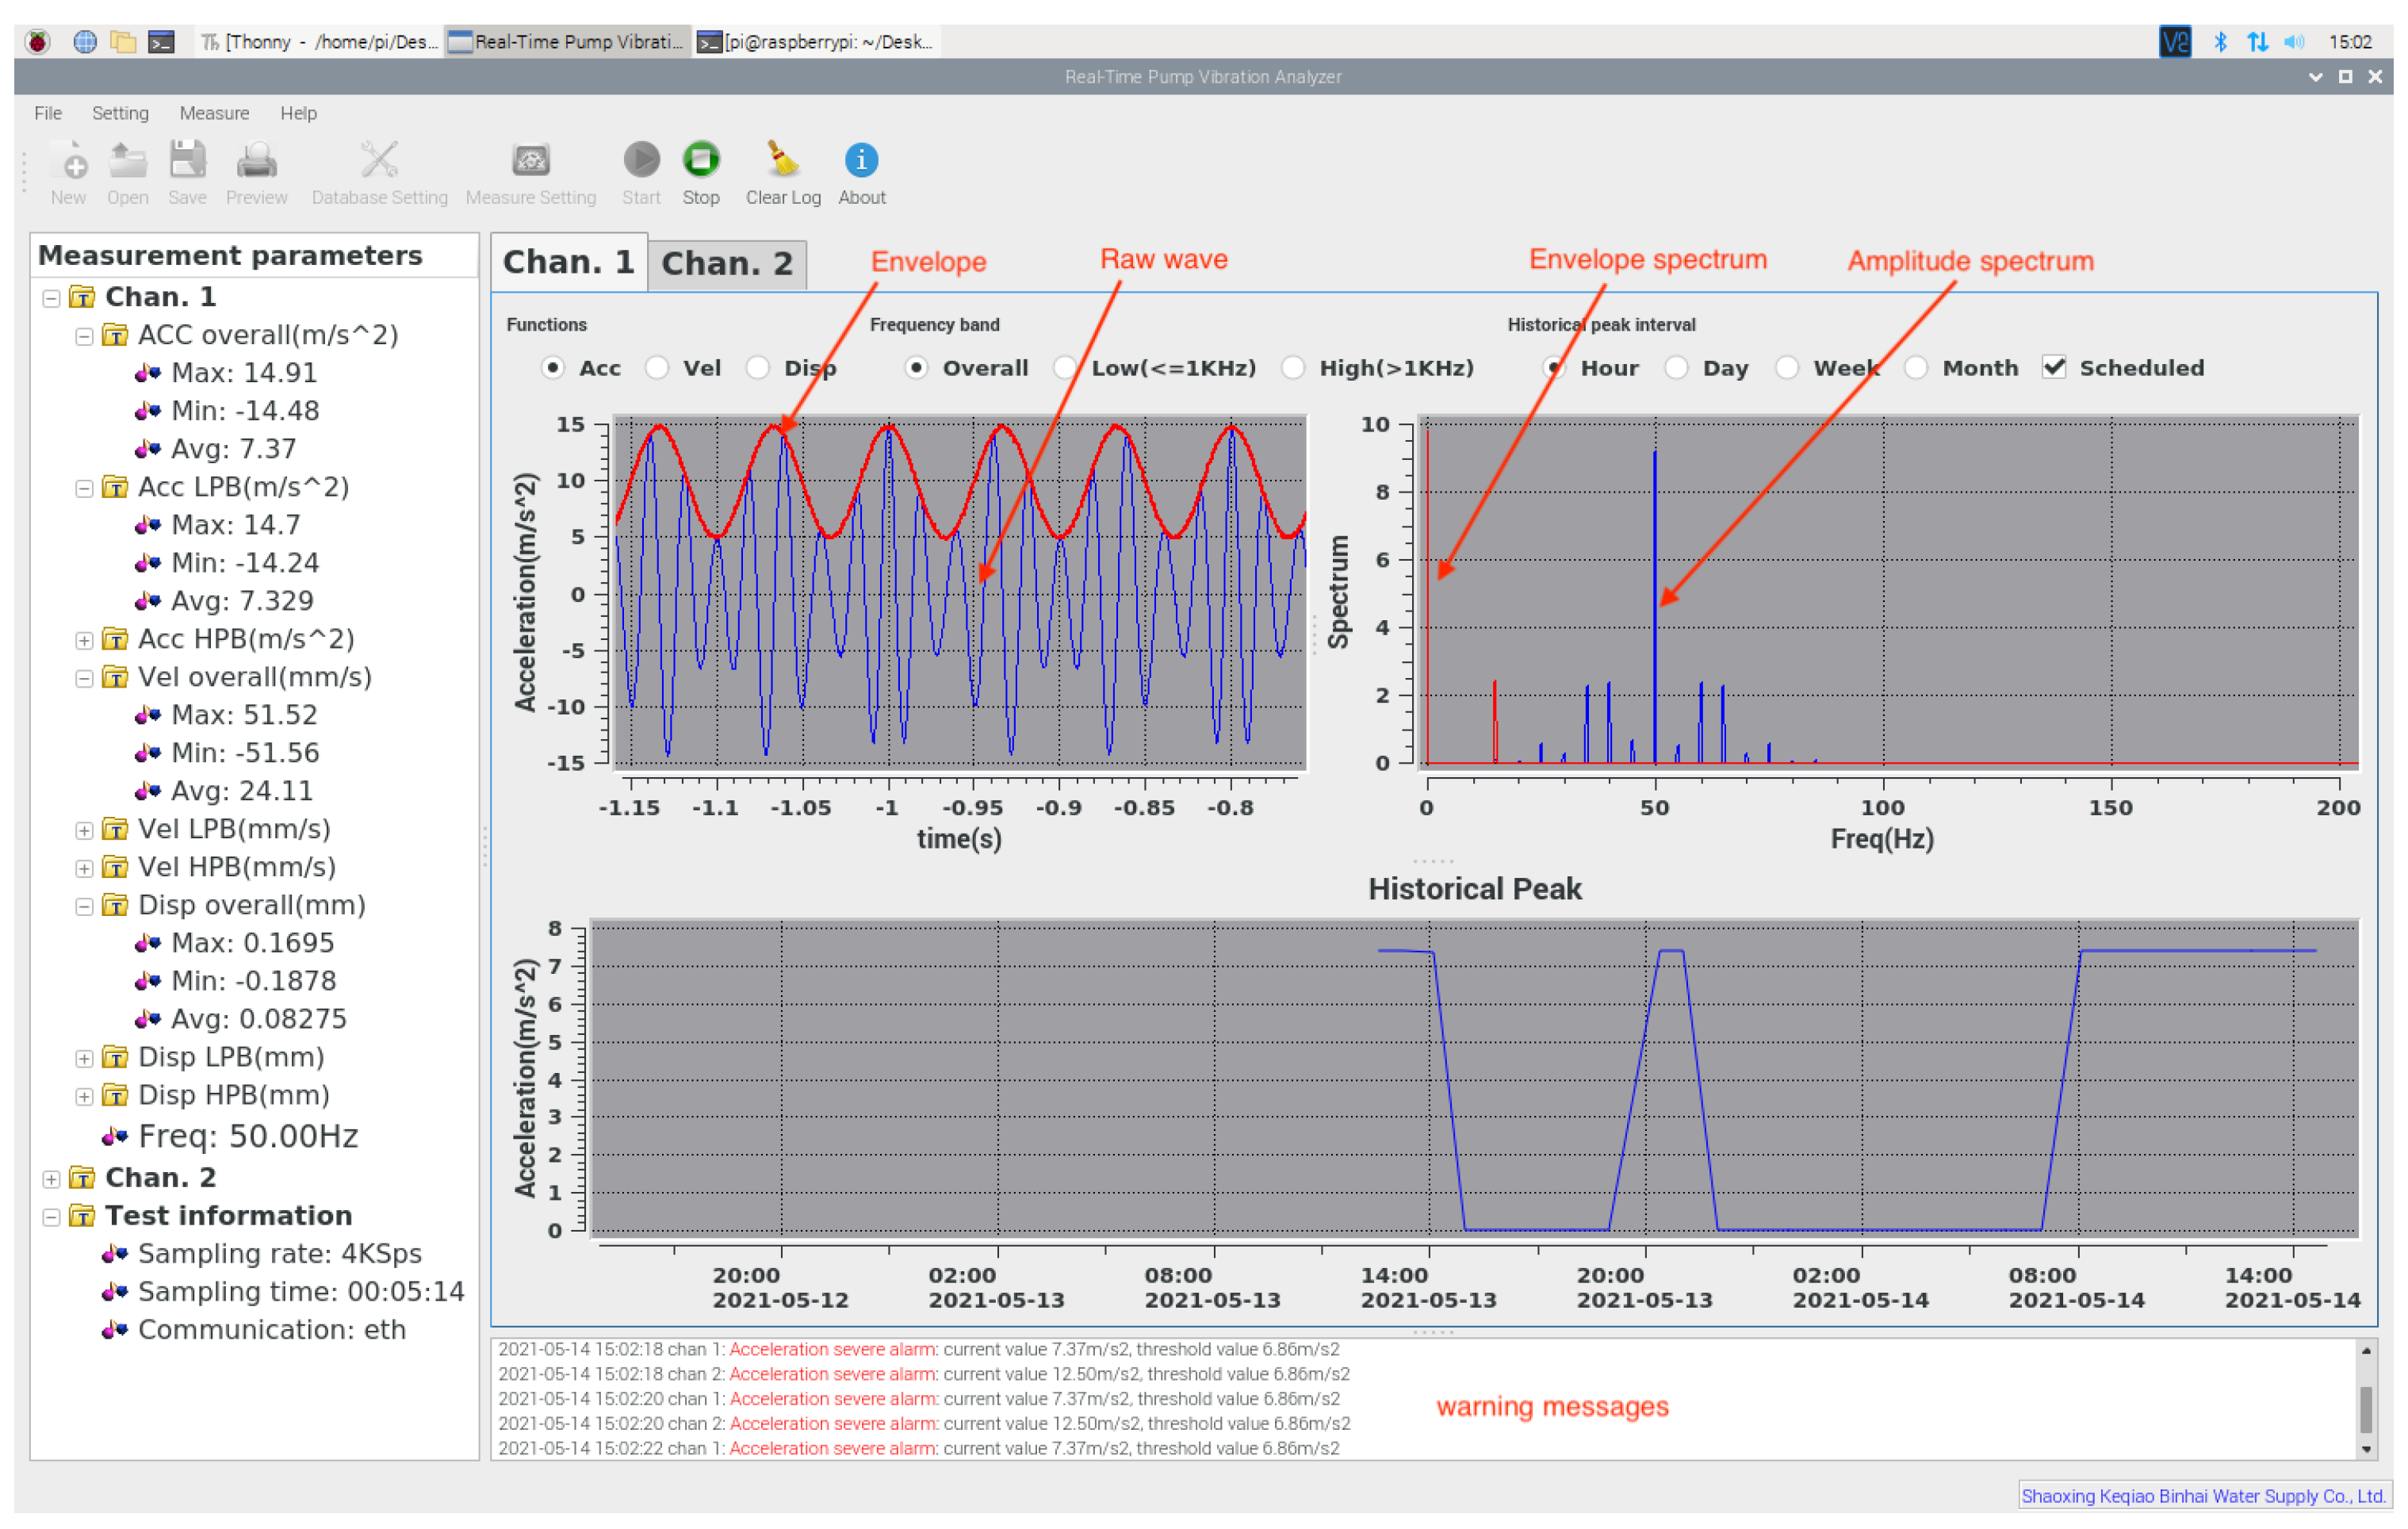Open Measure Setting toolbar icon
The width and height of the screenshot is (2408, 1529).
[530, 160]
